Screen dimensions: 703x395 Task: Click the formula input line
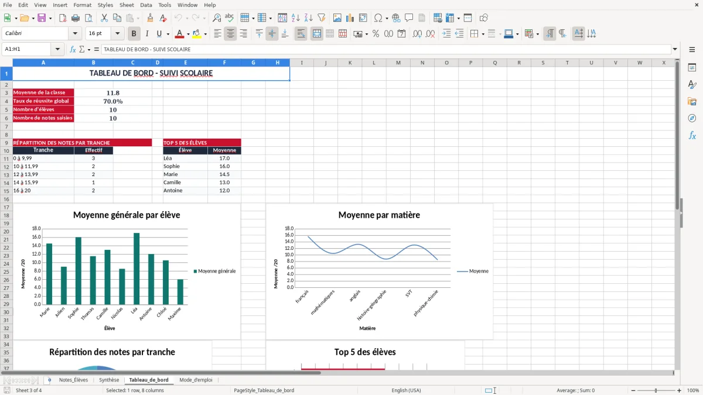coord(385,49)
